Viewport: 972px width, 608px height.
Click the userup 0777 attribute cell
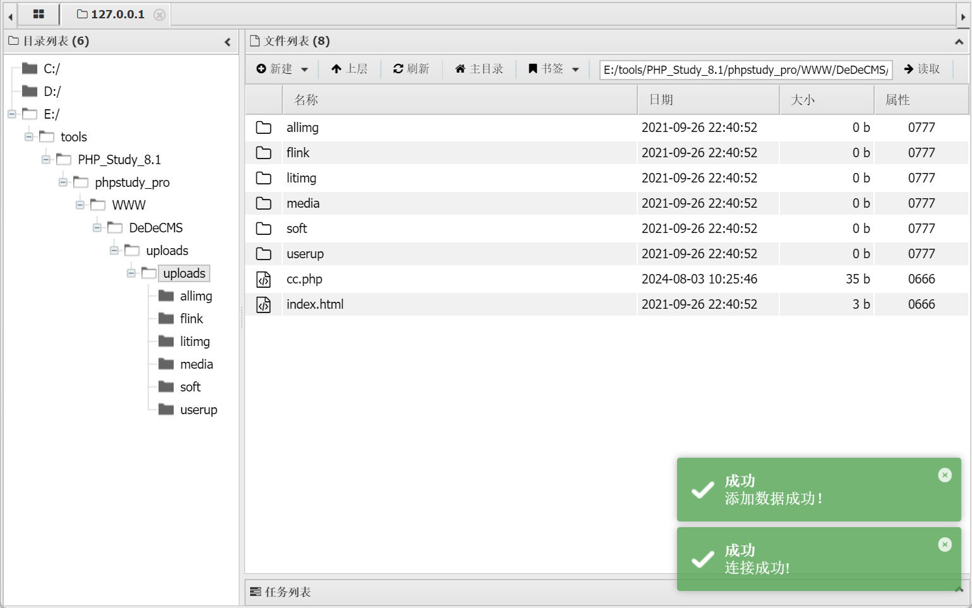point(921,254)
